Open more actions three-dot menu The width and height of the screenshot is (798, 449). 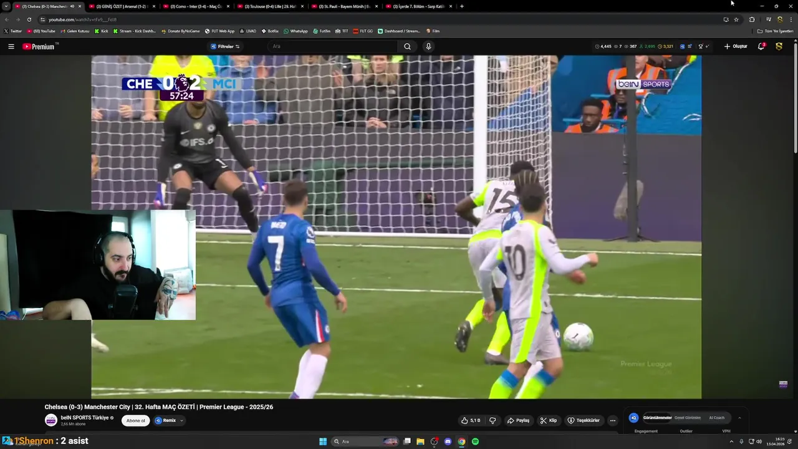click(613, 420)
